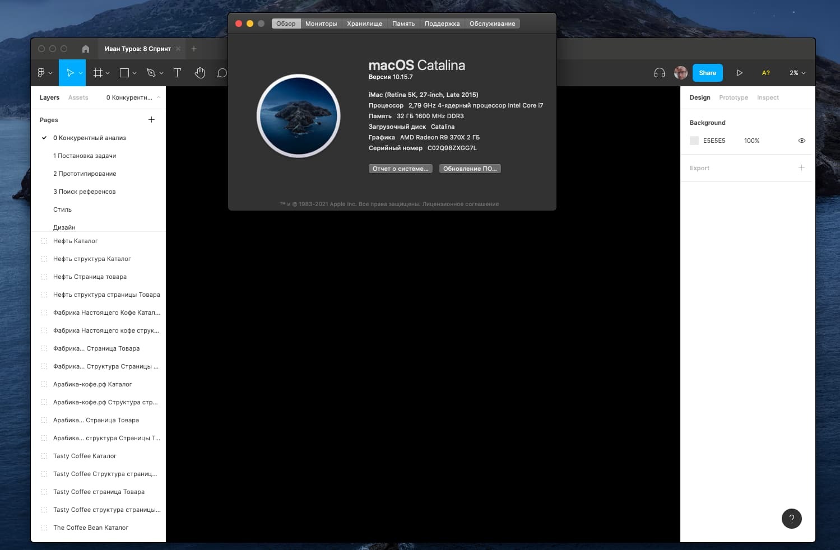Select the Comment tool
The height and width of the screenshot is (550, 840).
[x=222, y=73]
